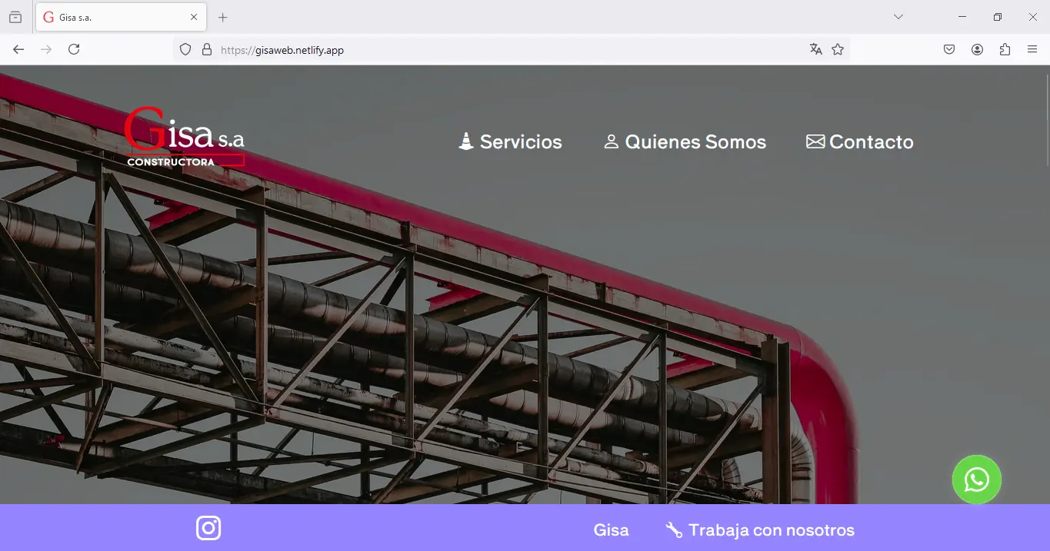
Task: Click the translate page icon in address bar
Action: pos(815,49)
